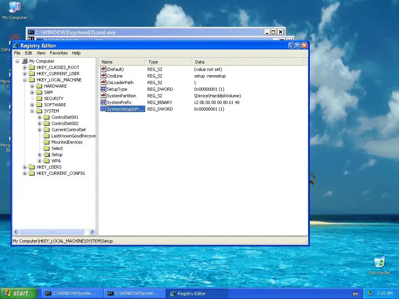The image size is (399, 299).
Task: Click the Data column header
Action: [247, 62]
